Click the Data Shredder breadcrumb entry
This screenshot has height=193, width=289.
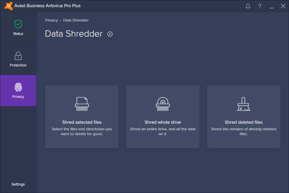point(76,20)
